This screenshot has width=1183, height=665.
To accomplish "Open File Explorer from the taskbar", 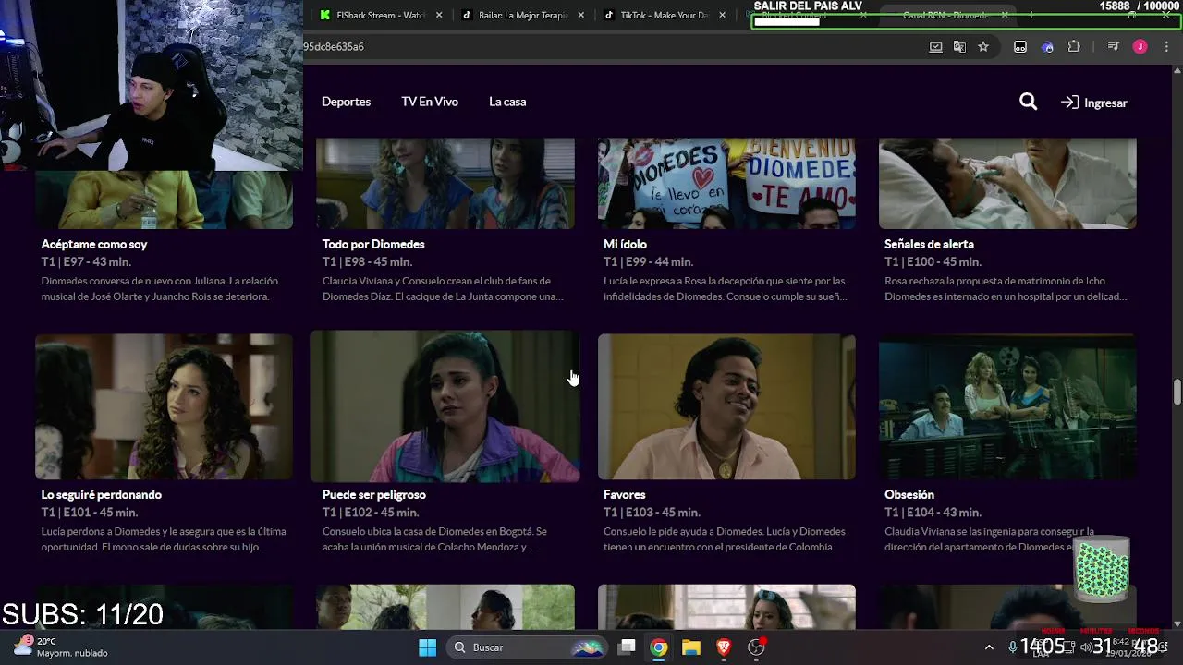I will click(x=691, y=647).
